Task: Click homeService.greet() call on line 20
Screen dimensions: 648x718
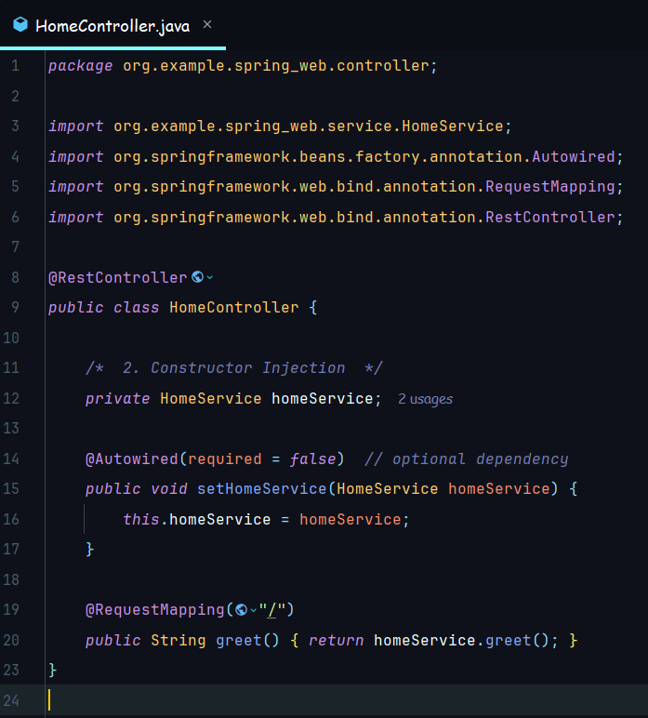Action: click(461, 640)
